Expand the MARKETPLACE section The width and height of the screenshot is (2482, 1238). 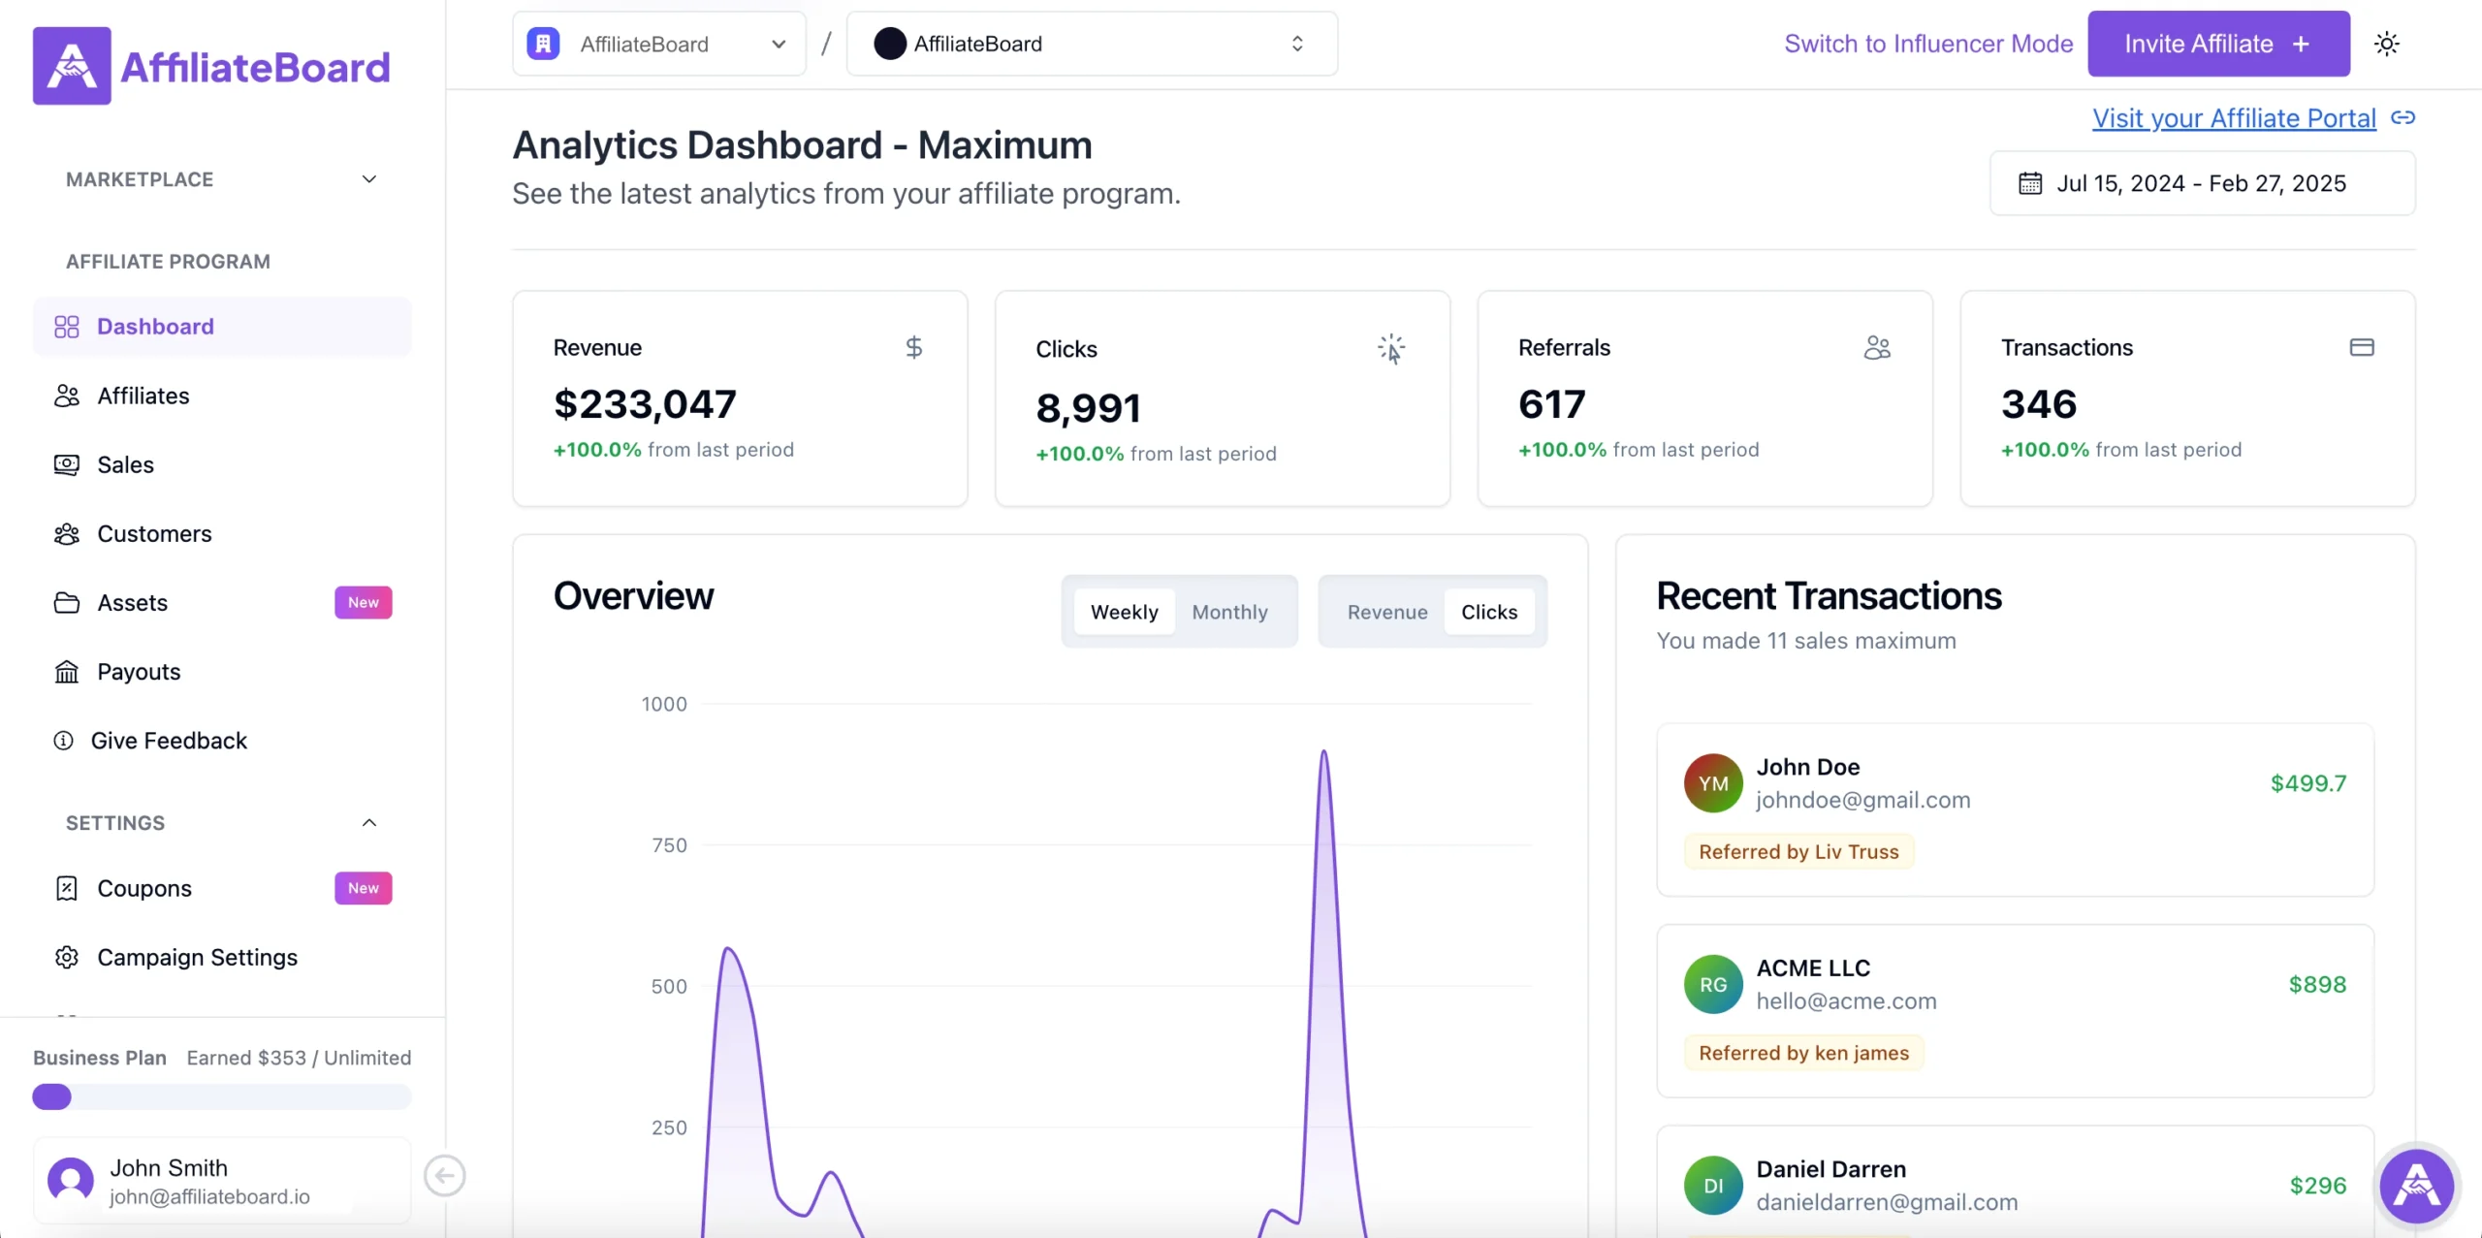tap(222, 179)
